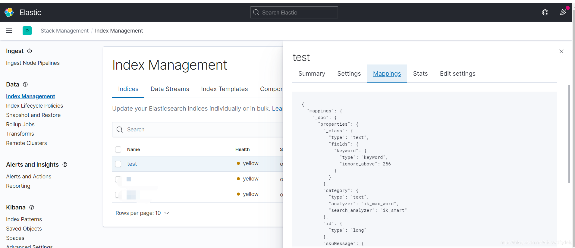
Task: Focus the indices Search field
Action: click(198, 130)
